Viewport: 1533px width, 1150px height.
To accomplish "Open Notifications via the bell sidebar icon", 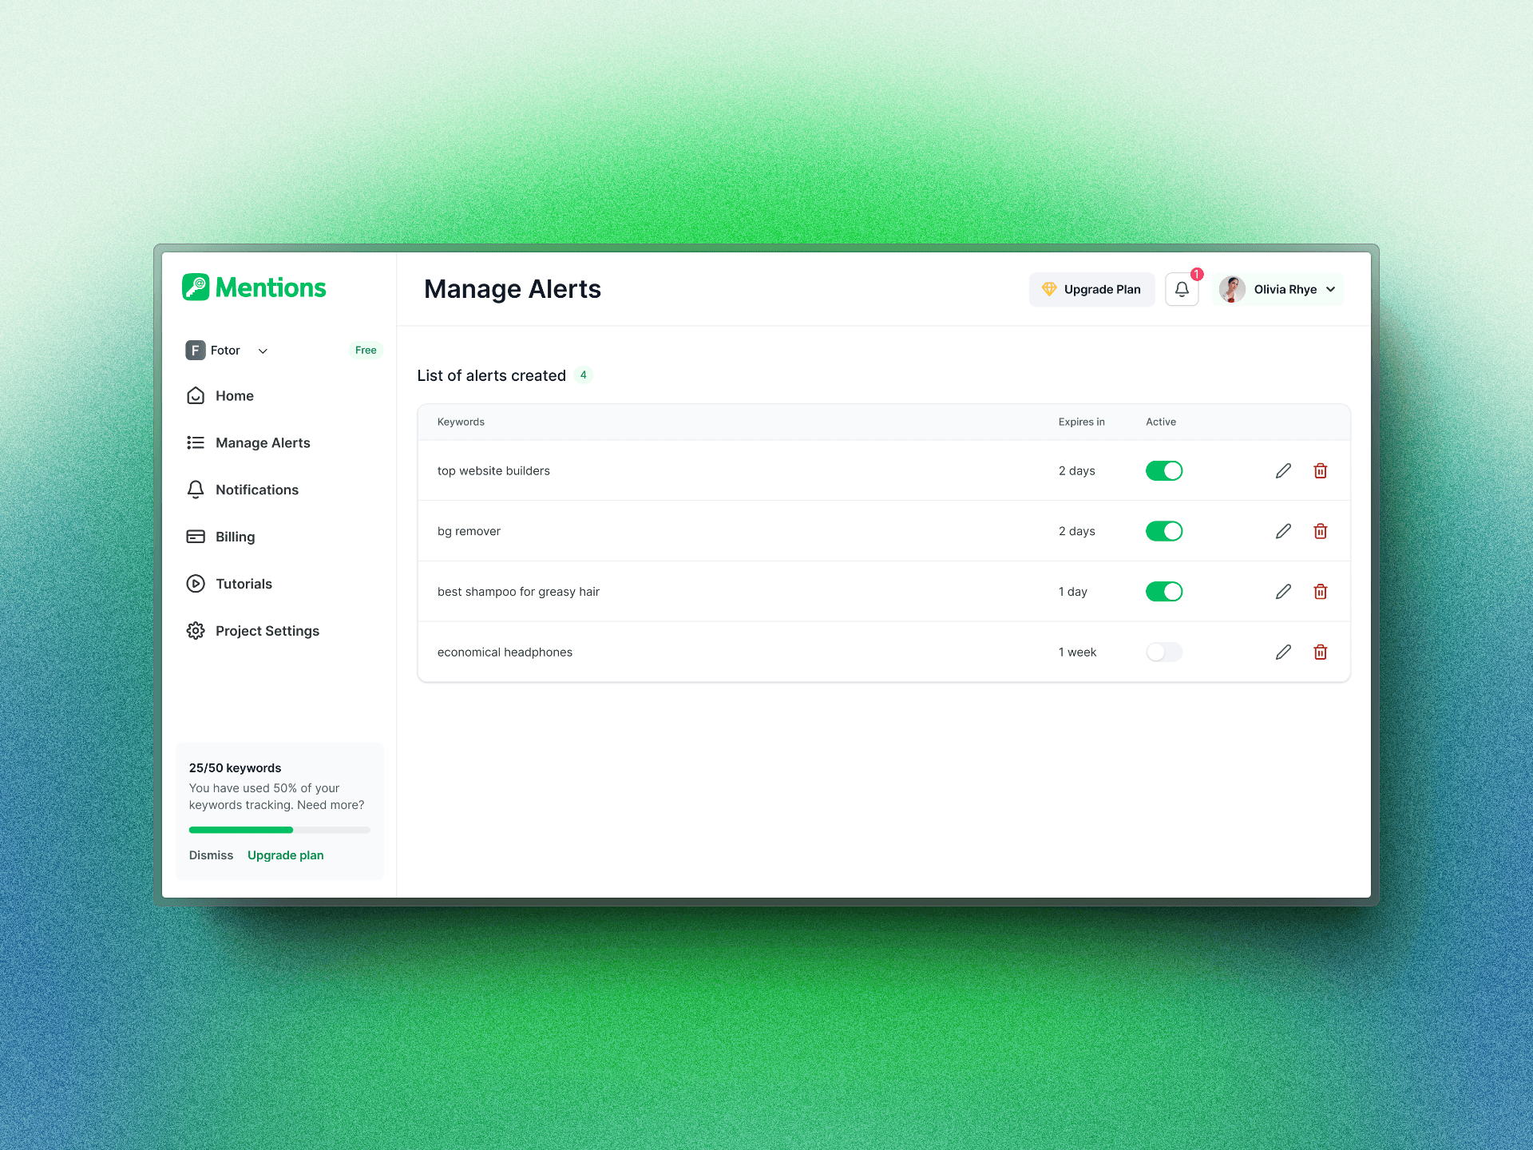I will [x=196, y=490].
